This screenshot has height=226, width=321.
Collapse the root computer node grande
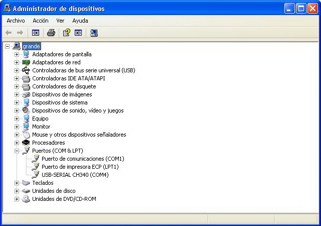[x=7, y=46]
